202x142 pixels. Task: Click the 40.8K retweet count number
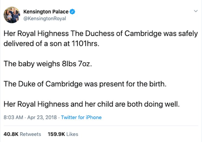tap(11, 134)
